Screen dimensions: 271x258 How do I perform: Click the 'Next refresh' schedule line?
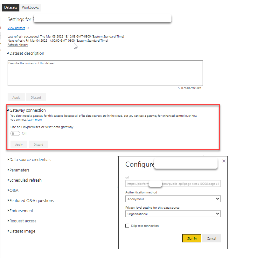(x=58, y=41)
